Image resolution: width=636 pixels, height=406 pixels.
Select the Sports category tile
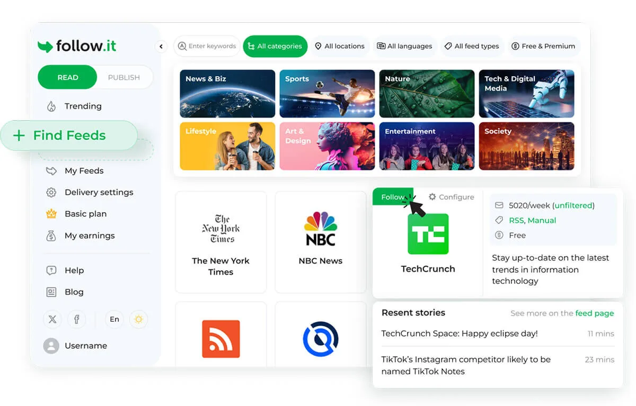coord(327,94)
